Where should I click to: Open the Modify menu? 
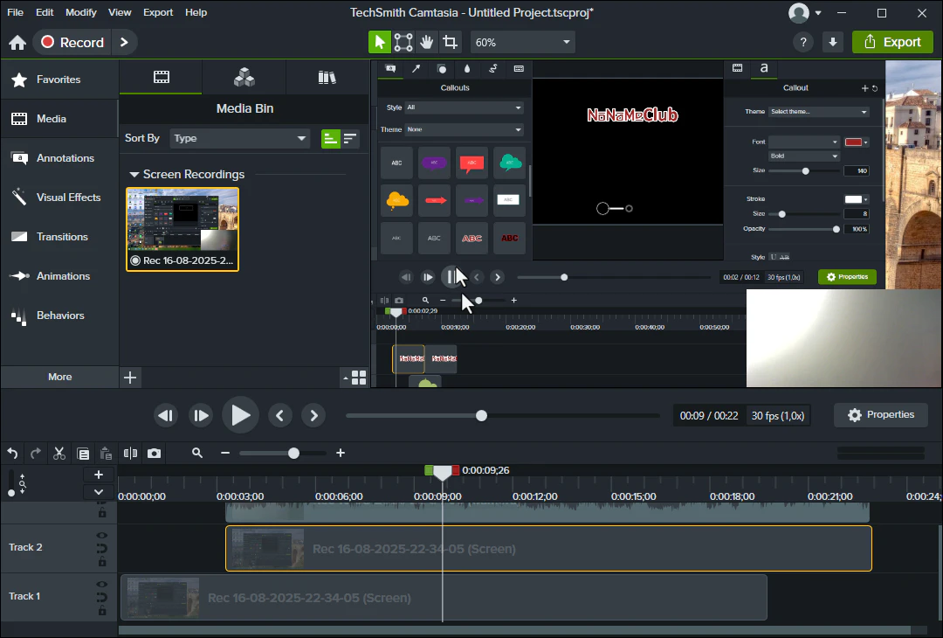(81, 12)
